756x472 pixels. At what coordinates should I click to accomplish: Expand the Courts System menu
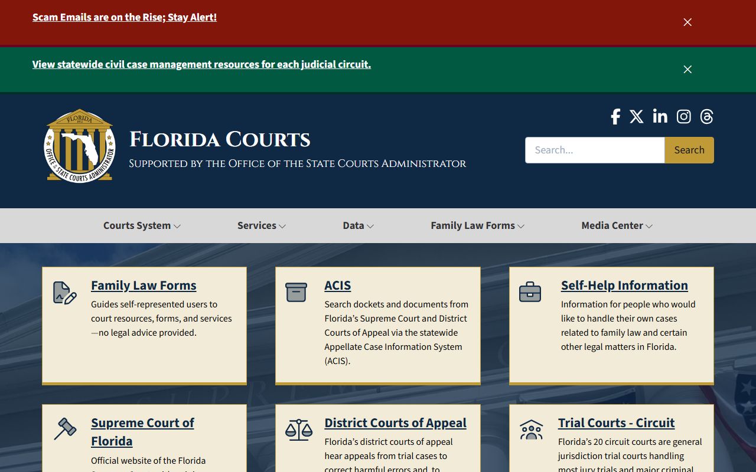[x=142, y=225]
